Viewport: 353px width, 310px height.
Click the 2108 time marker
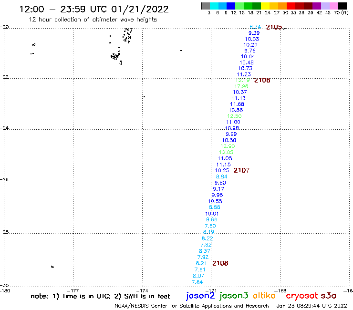pos(220,263)
